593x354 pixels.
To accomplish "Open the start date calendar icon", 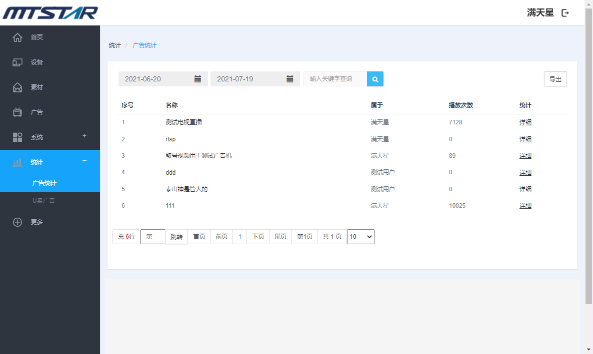I will point(197,79).
